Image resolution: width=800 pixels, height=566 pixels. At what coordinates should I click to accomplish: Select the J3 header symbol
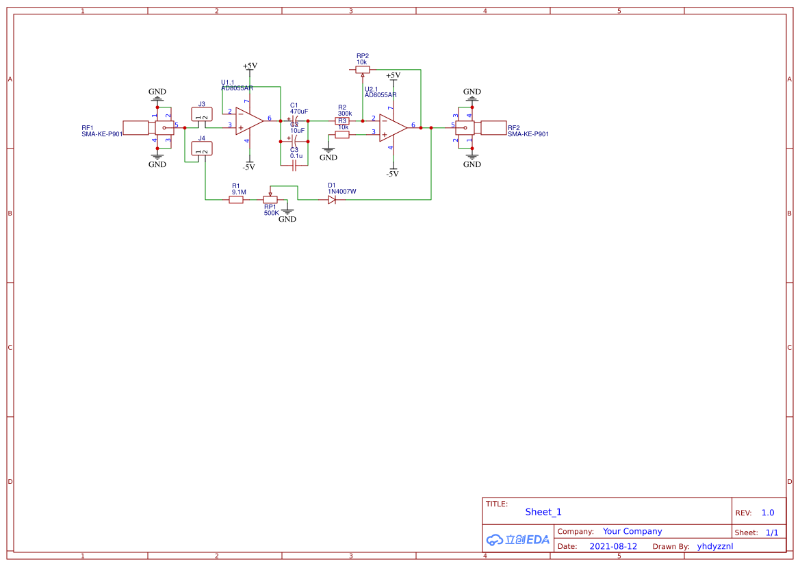tap(201, 114)
